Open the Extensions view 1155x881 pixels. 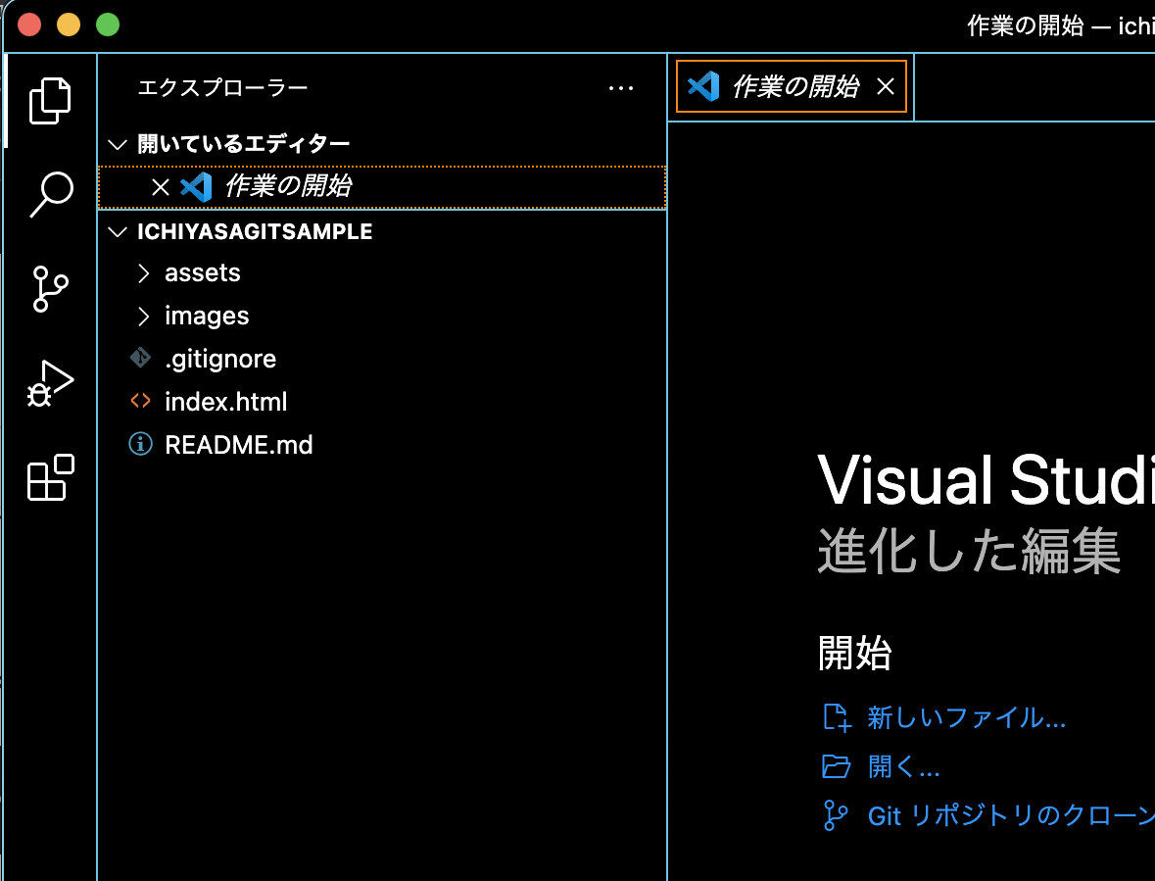click(50, 477)
